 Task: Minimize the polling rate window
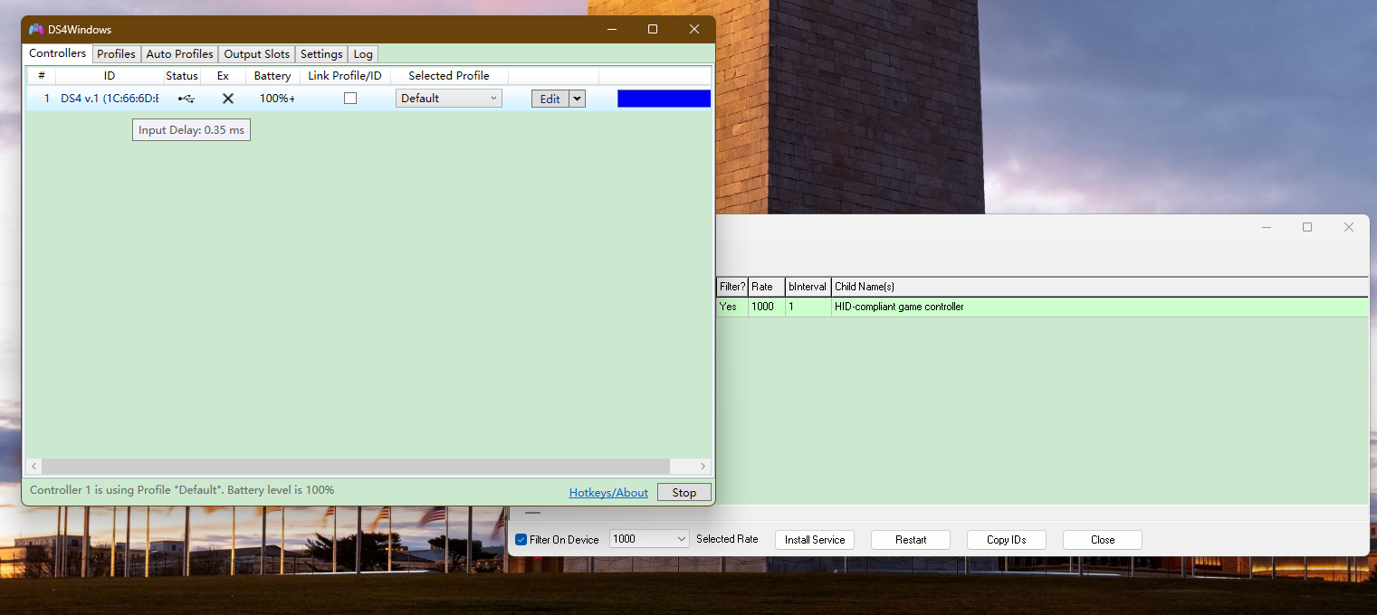pos(1266,227)
